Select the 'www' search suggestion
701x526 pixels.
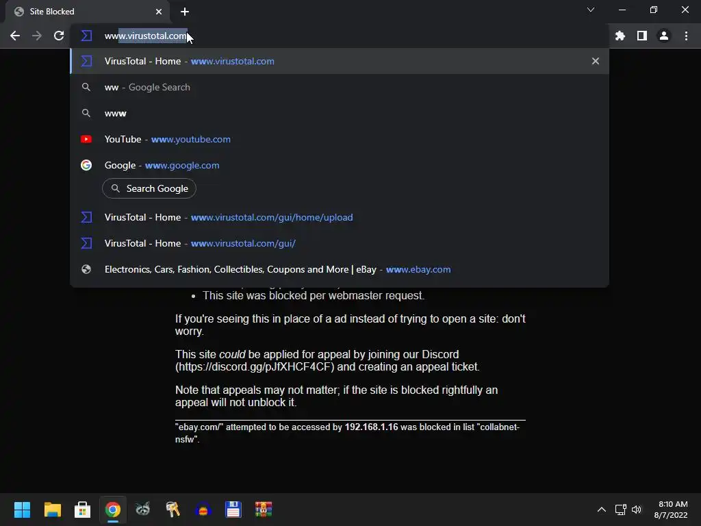(340, 113)
